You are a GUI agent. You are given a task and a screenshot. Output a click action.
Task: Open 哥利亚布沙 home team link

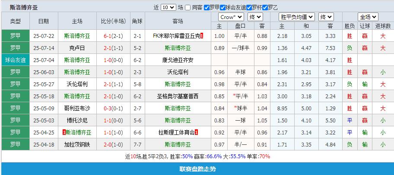point(77,108)
